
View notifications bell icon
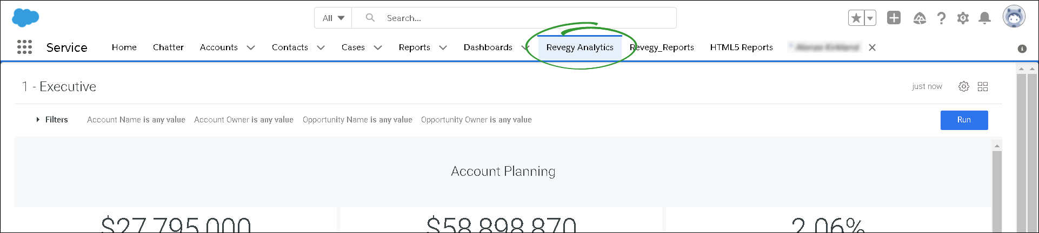[985, 18]
